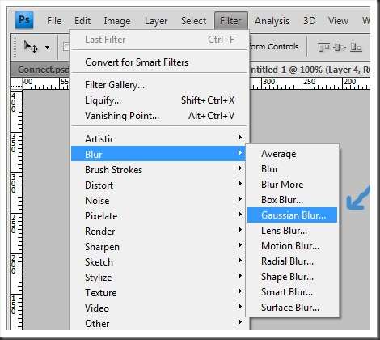This screenshot has width=380, height=340.
Task: Expand the Texture filter submenu
Action: tap(159, 293)
